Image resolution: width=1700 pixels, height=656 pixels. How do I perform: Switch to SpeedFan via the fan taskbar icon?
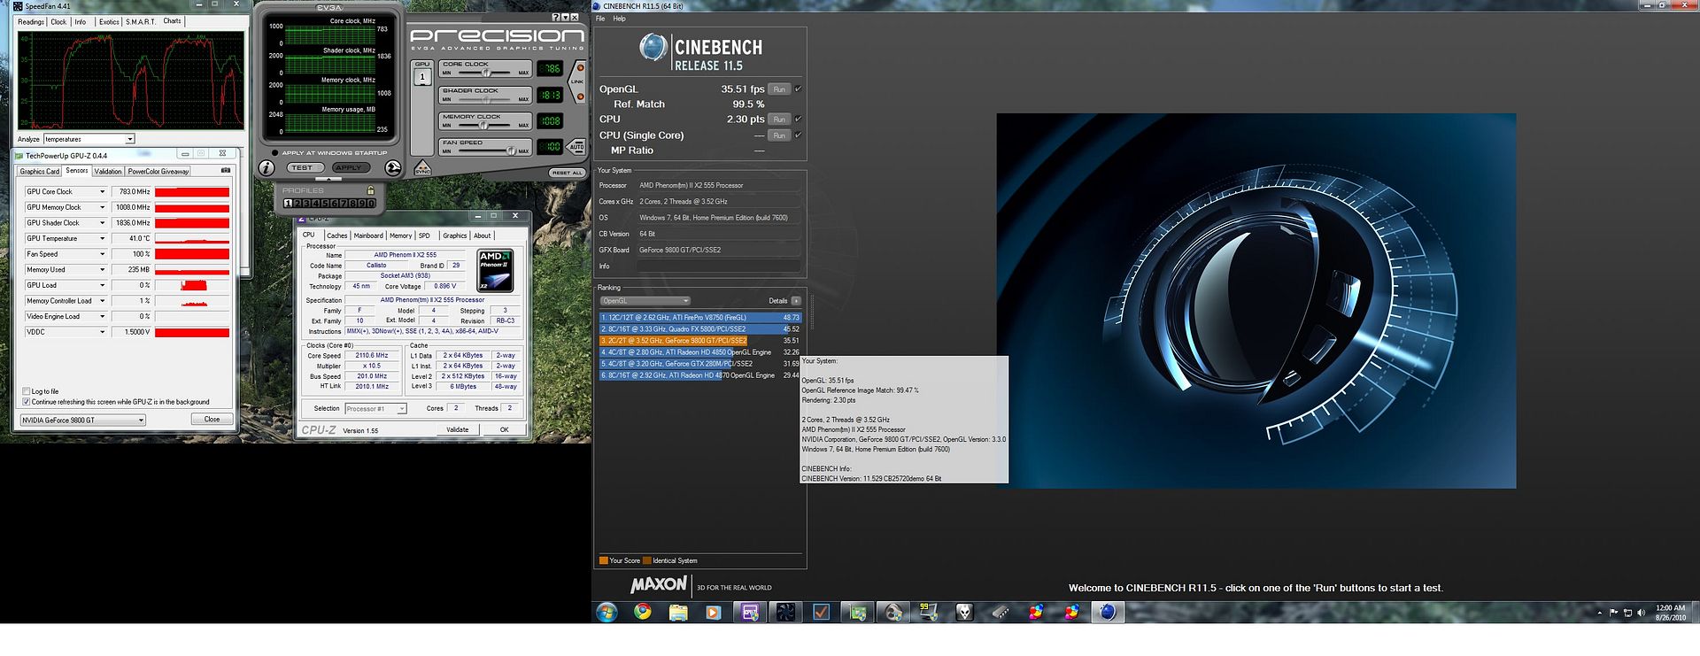(x=785, y=612)
